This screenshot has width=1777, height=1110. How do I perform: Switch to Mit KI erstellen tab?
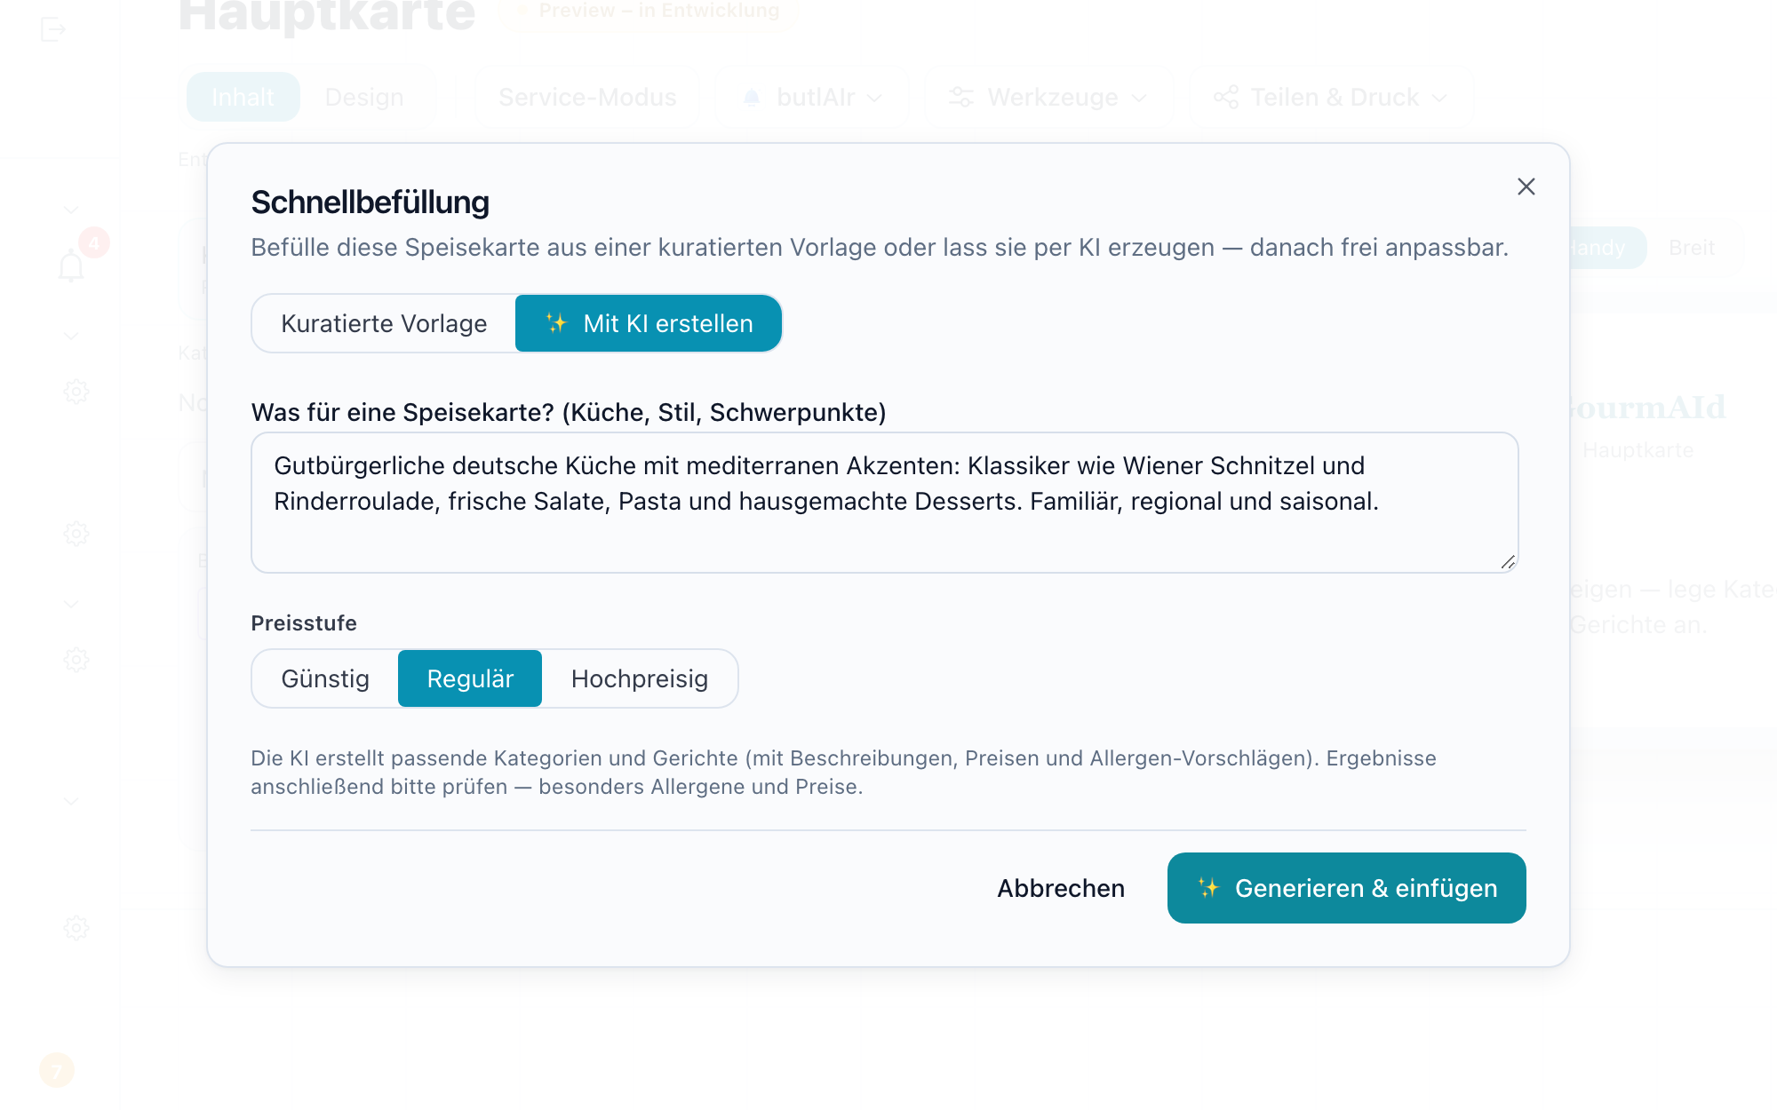tap(649, 323)
